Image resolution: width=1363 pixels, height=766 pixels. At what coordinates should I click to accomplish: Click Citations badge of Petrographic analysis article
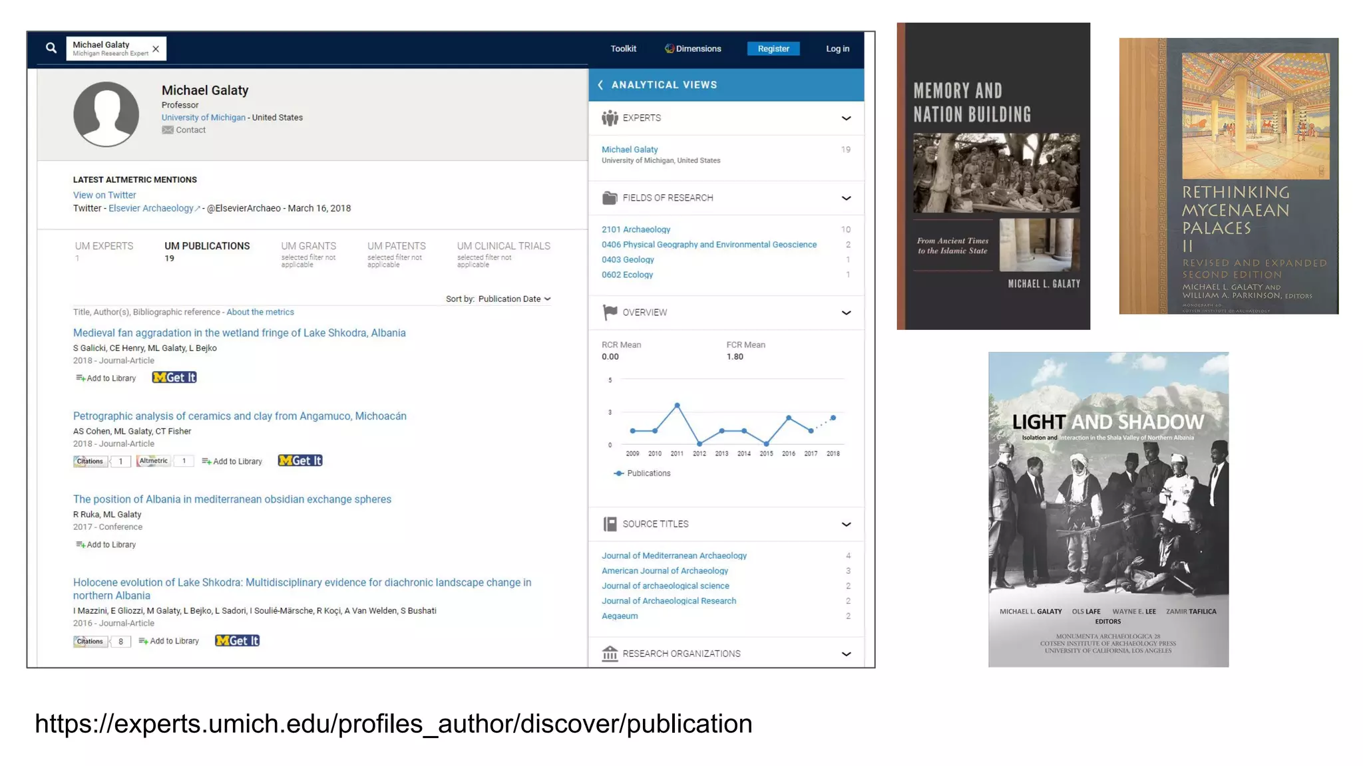point(102,461)
